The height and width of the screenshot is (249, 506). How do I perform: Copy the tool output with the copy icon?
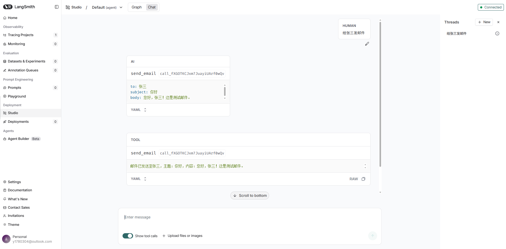coord(363,179)
